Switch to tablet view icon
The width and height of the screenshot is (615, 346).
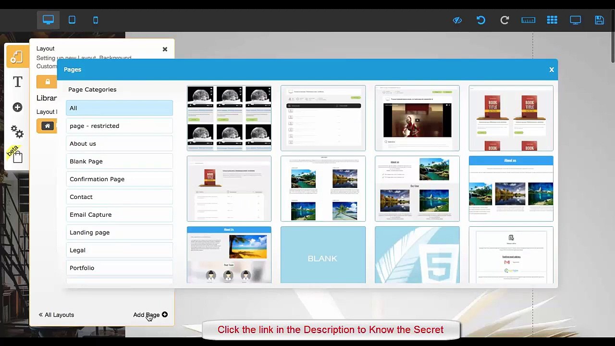(x=72, y=20)
